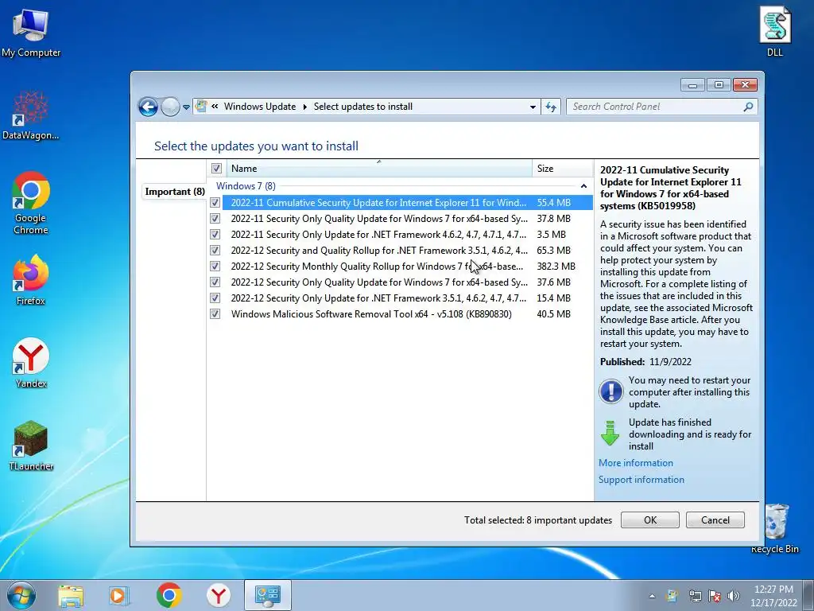This screenshot has width=814, height=611.
Task: Show hidden system tray icons
Action: pos(652,597)
